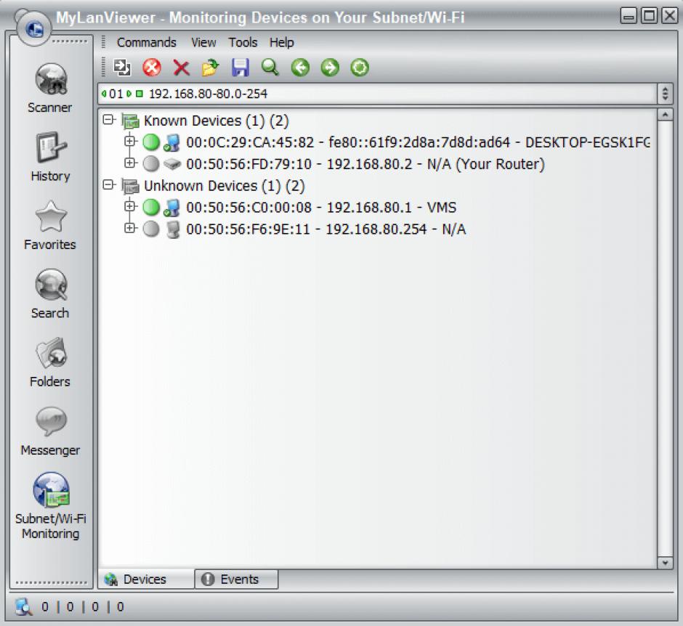Minimize the MyLanViewer window
This screenshot has height=626, width=683.
[629, 17]
